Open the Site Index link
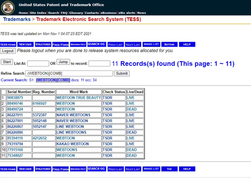 [x=38, y=13]
